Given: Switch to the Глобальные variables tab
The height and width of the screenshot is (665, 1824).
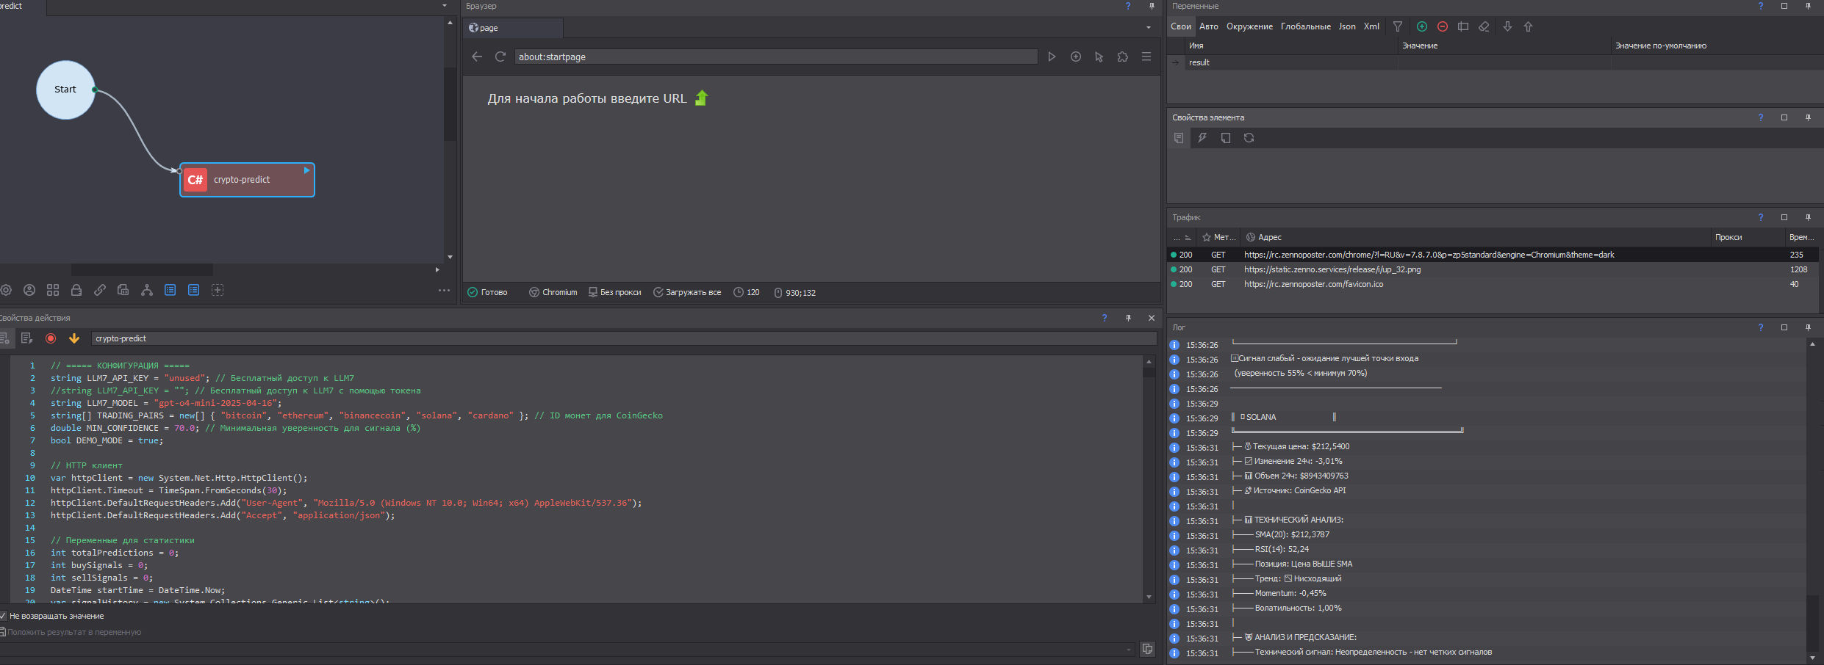Looking at the screenshot, I should (x=1305, y=26).
